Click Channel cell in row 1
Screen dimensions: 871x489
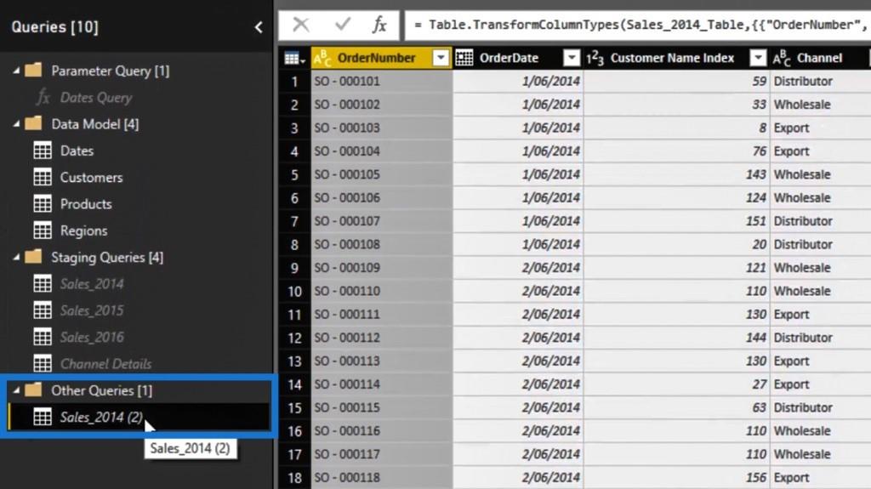(821, 81)
